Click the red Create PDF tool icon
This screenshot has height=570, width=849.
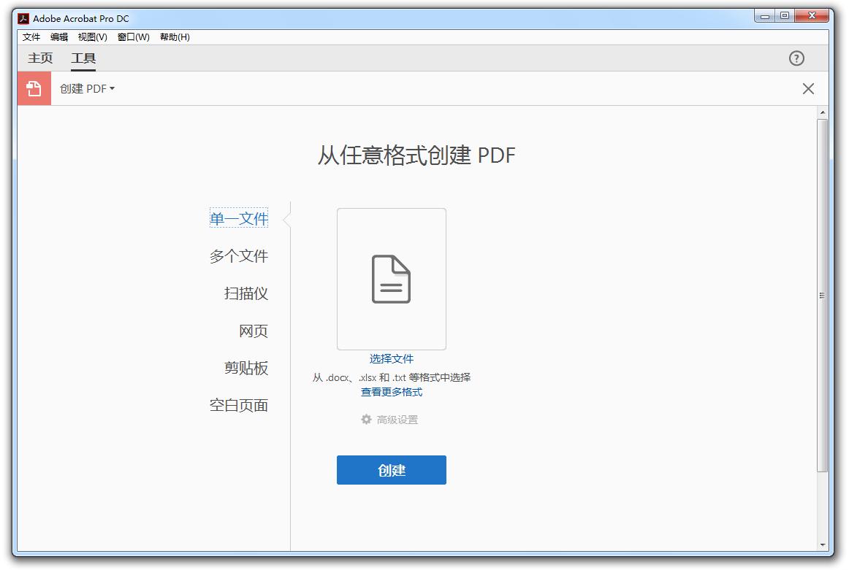tap(34, 89)
